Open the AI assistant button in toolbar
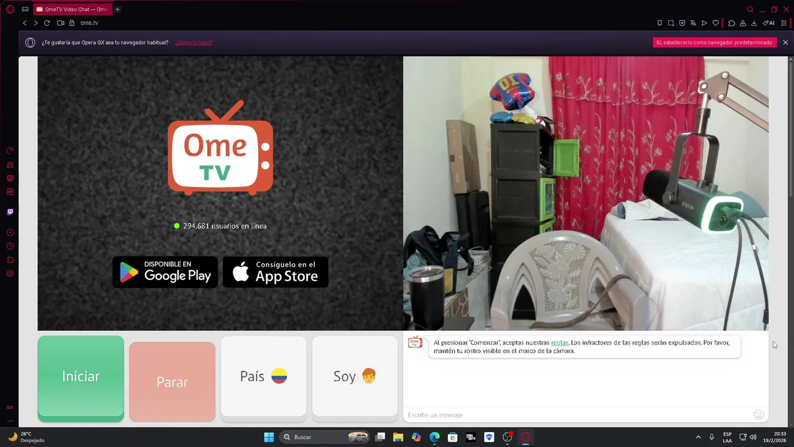This screenshot has height=447, width=794. click(x=769, y=23)
